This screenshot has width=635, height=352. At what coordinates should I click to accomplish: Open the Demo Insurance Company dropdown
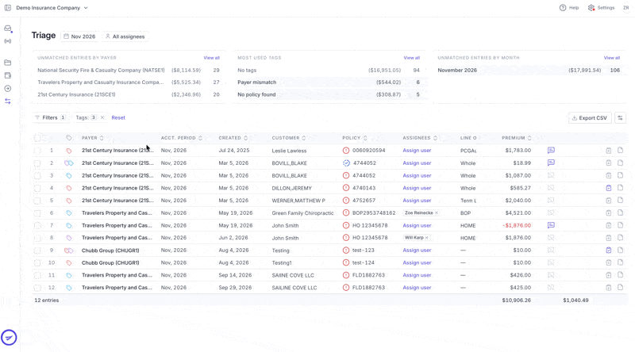tap(52, 8)
